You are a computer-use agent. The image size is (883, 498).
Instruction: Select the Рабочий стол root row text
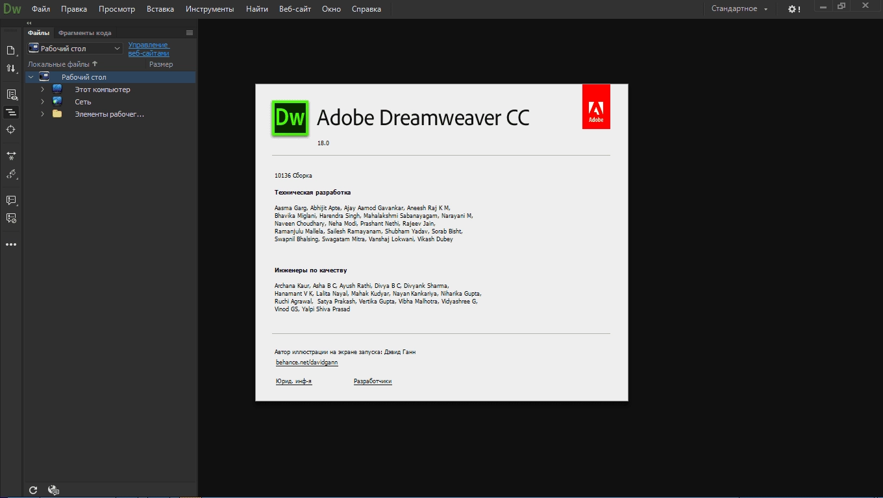click(x=84, y=77)
